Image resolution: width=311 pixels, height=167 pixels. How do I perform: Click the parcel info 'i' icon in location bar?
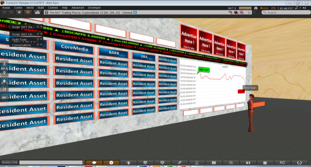click(46, 12)
